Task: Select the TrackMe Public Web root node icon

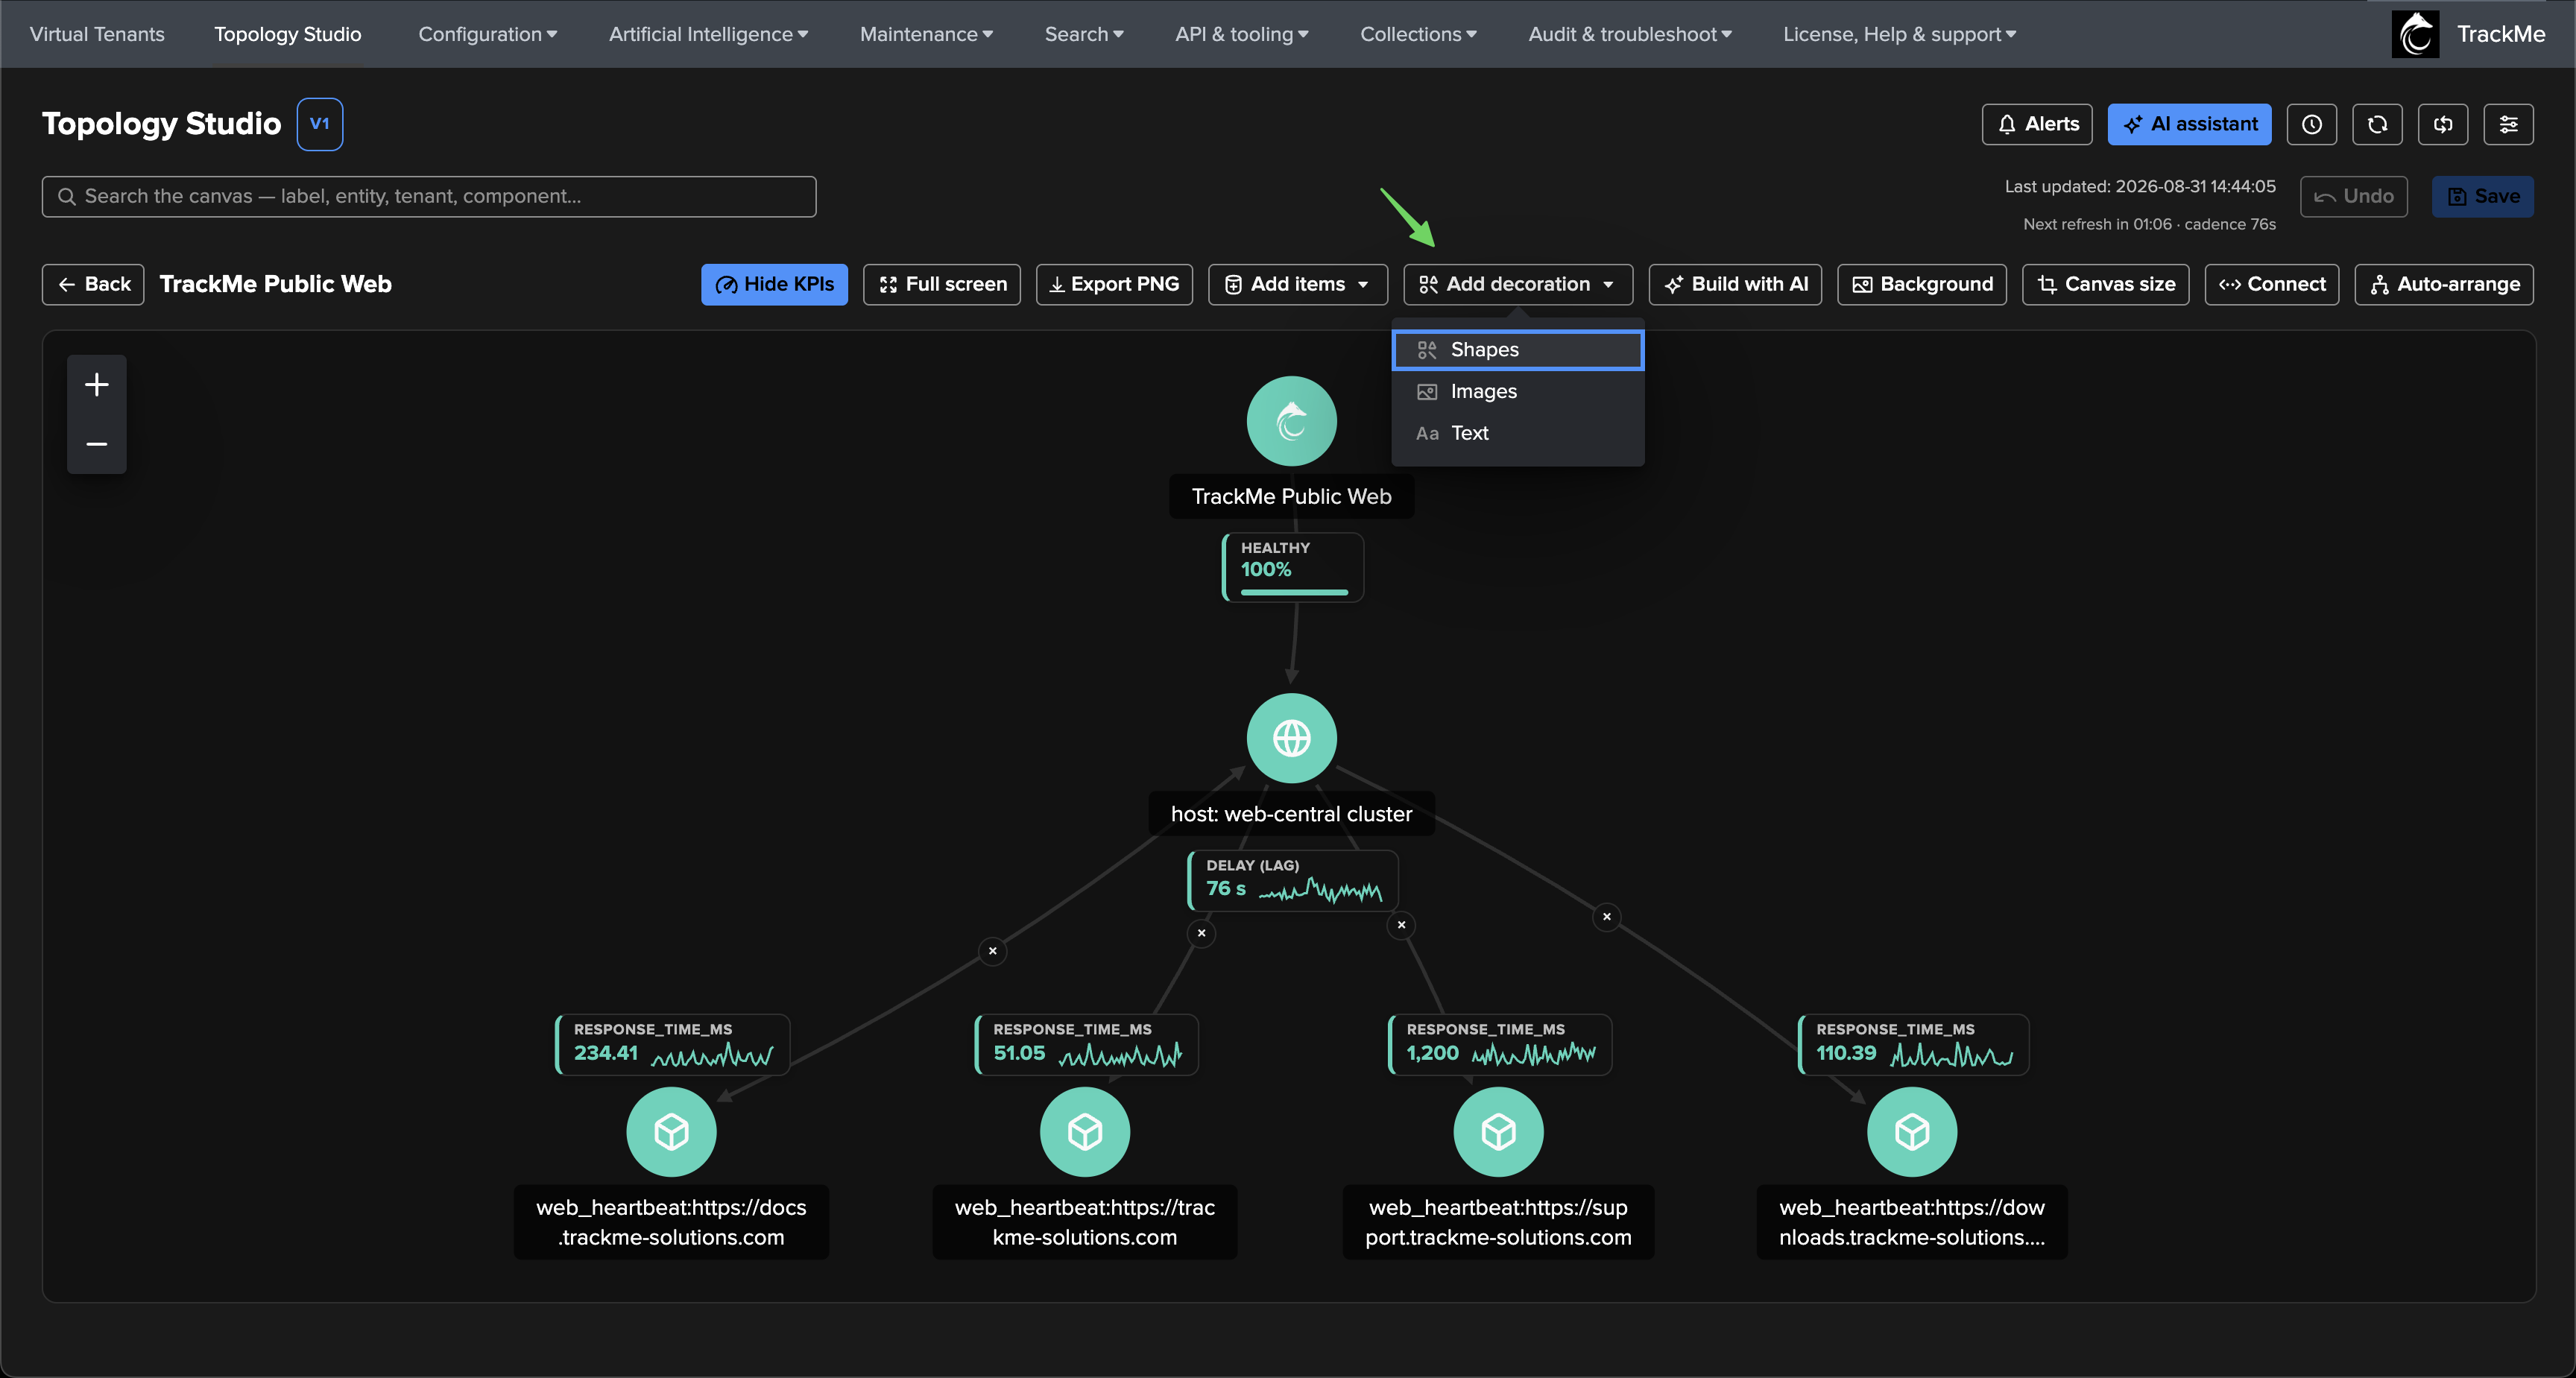Action: pyautogui.click(x=1291, y=421)
